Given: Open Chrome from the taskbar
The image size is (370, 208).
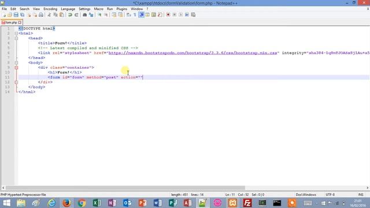Looking at the screenshot, I should 82,203.
